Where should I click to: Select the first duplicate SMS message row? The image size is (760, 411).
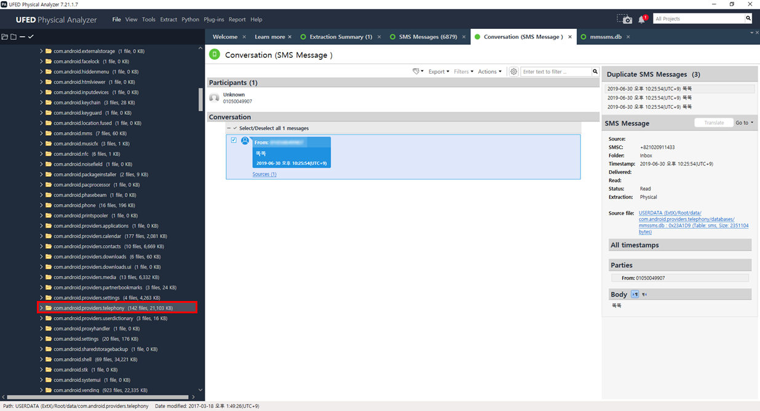pos(679,89)
